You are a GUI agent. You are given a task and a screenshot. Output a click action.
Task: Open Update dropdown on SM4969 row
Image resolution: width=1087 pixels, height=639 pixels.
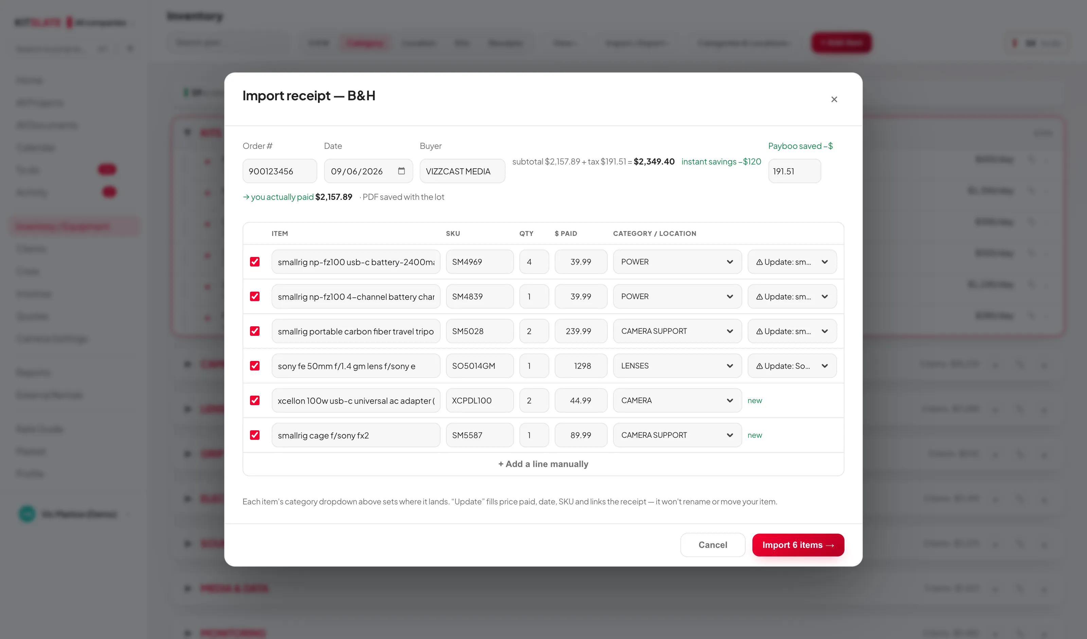coord(792,262)
